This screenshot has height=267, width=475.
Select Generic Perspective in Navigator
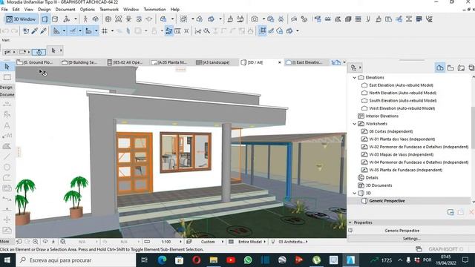point(387,201)
